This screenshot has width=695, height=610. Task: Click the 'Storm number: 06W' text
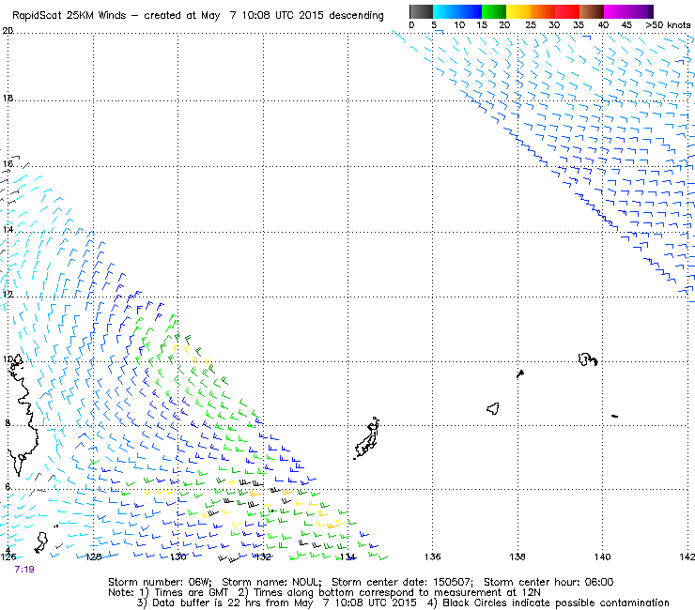(x=159, y=582)
